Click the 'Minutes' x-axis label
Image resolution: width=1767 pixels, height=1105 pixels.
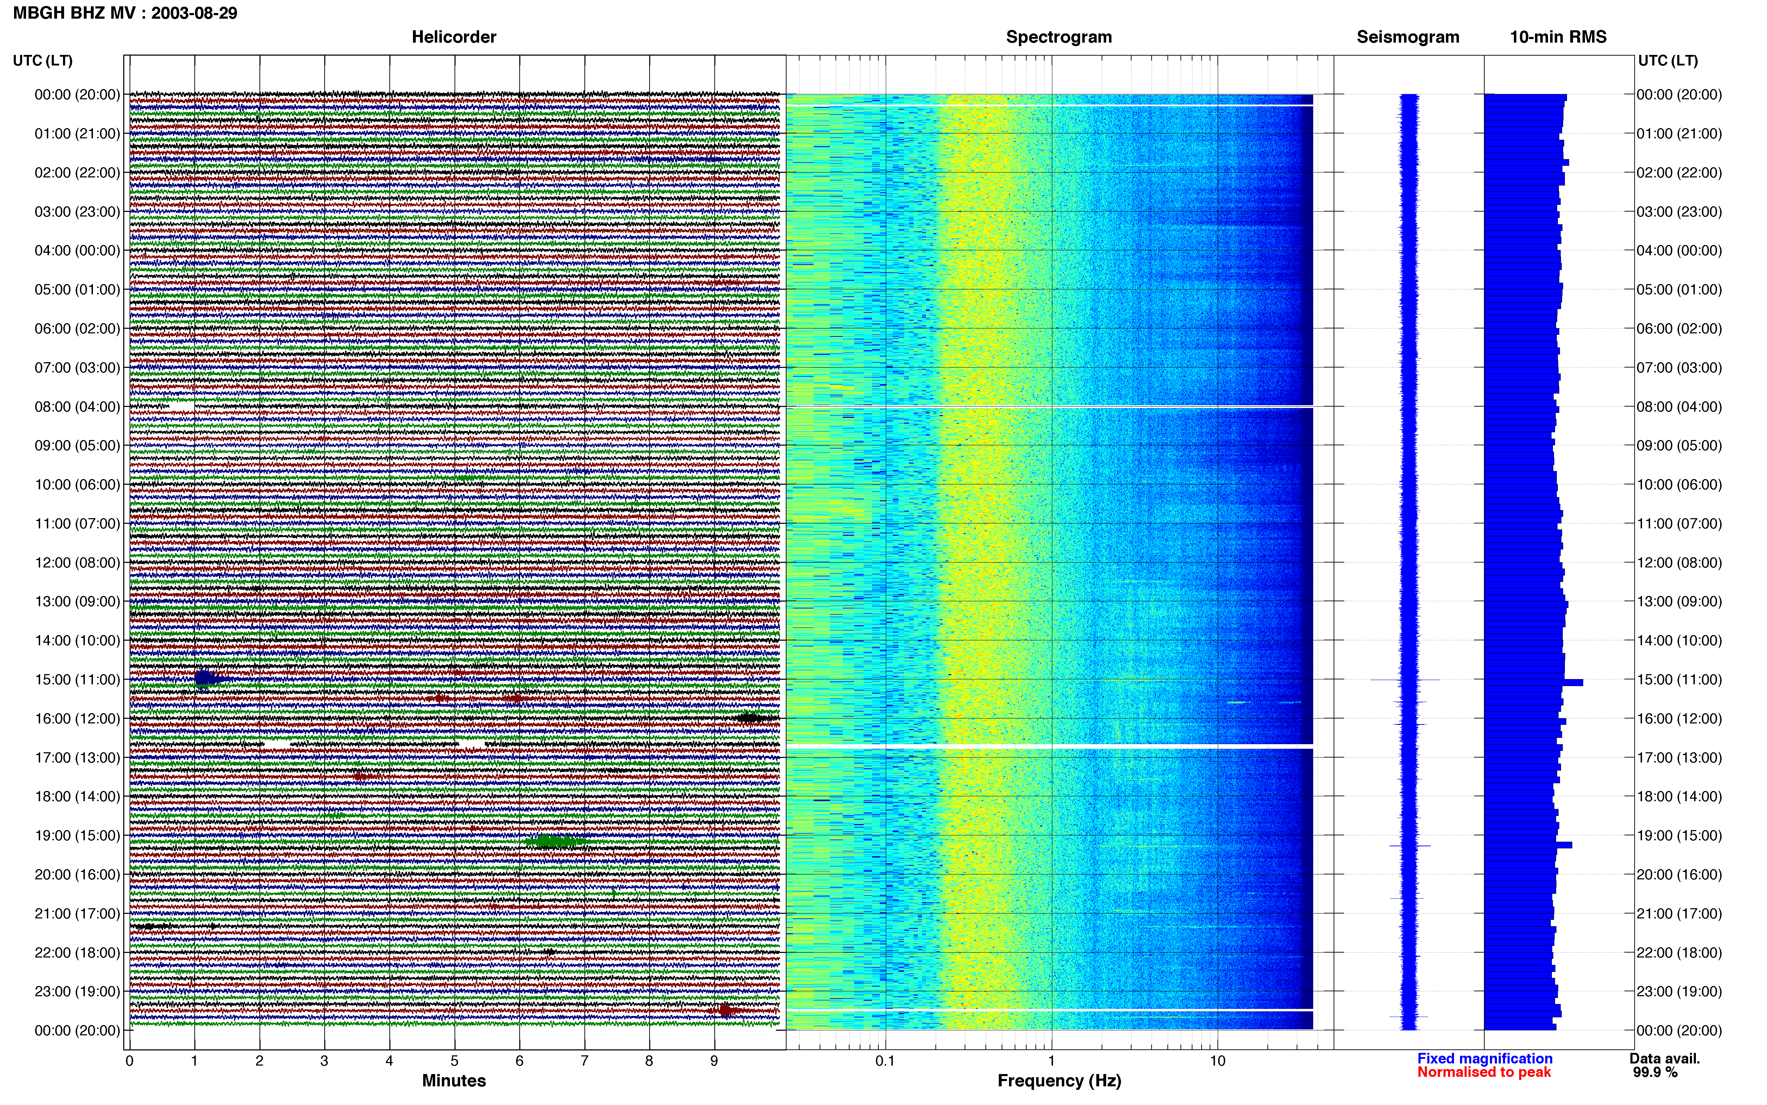point(454,1081)
